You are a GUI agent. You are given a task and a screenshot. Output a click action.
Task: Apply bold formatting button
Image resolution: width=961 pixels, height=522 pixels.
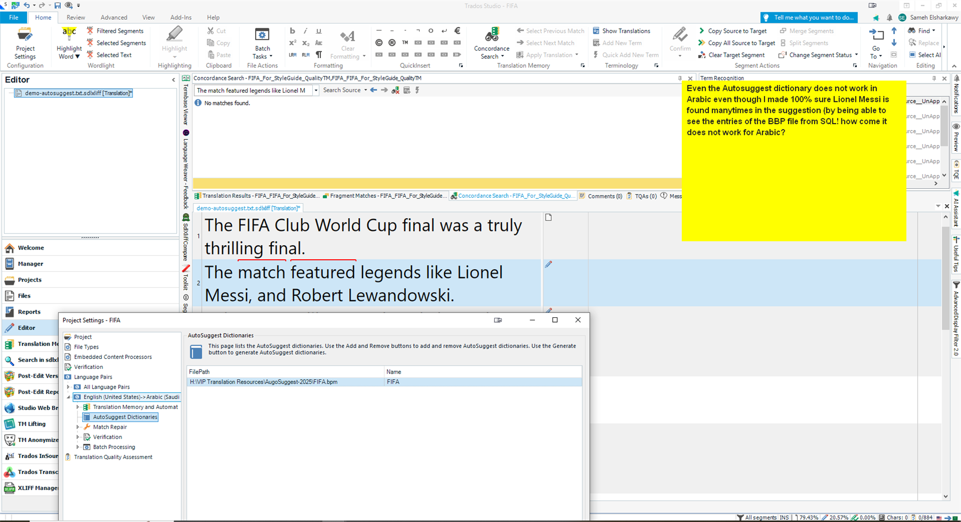pyautogui.click(x=292, y=31)
